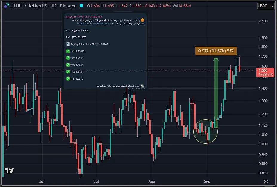Click the 0.940 price axis label
The width and height of the screenshot is (277, 187).
[263, 154]
